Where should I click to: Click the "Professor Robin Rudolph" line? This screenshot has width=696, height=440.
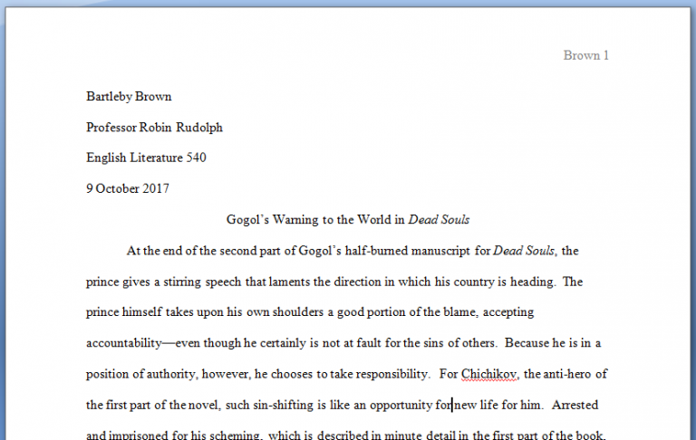tap(154, 128)
